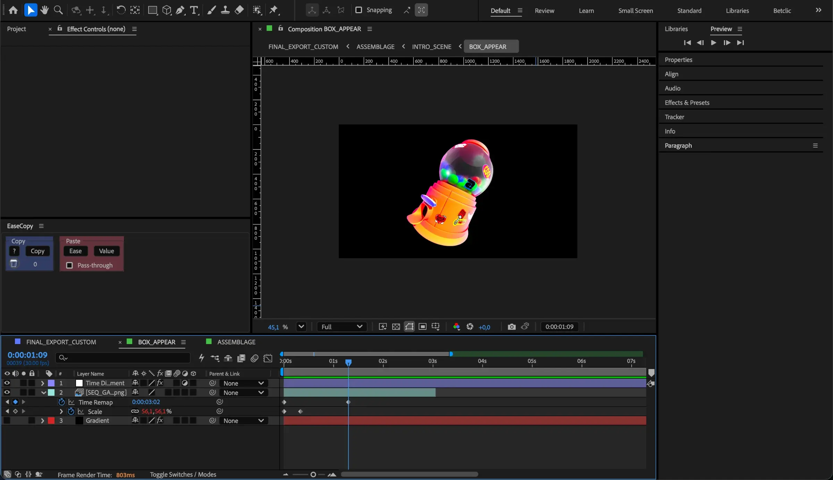Switch to the Review workspace
This screenshot has width=833, height=480.
[x=544, y=11]
